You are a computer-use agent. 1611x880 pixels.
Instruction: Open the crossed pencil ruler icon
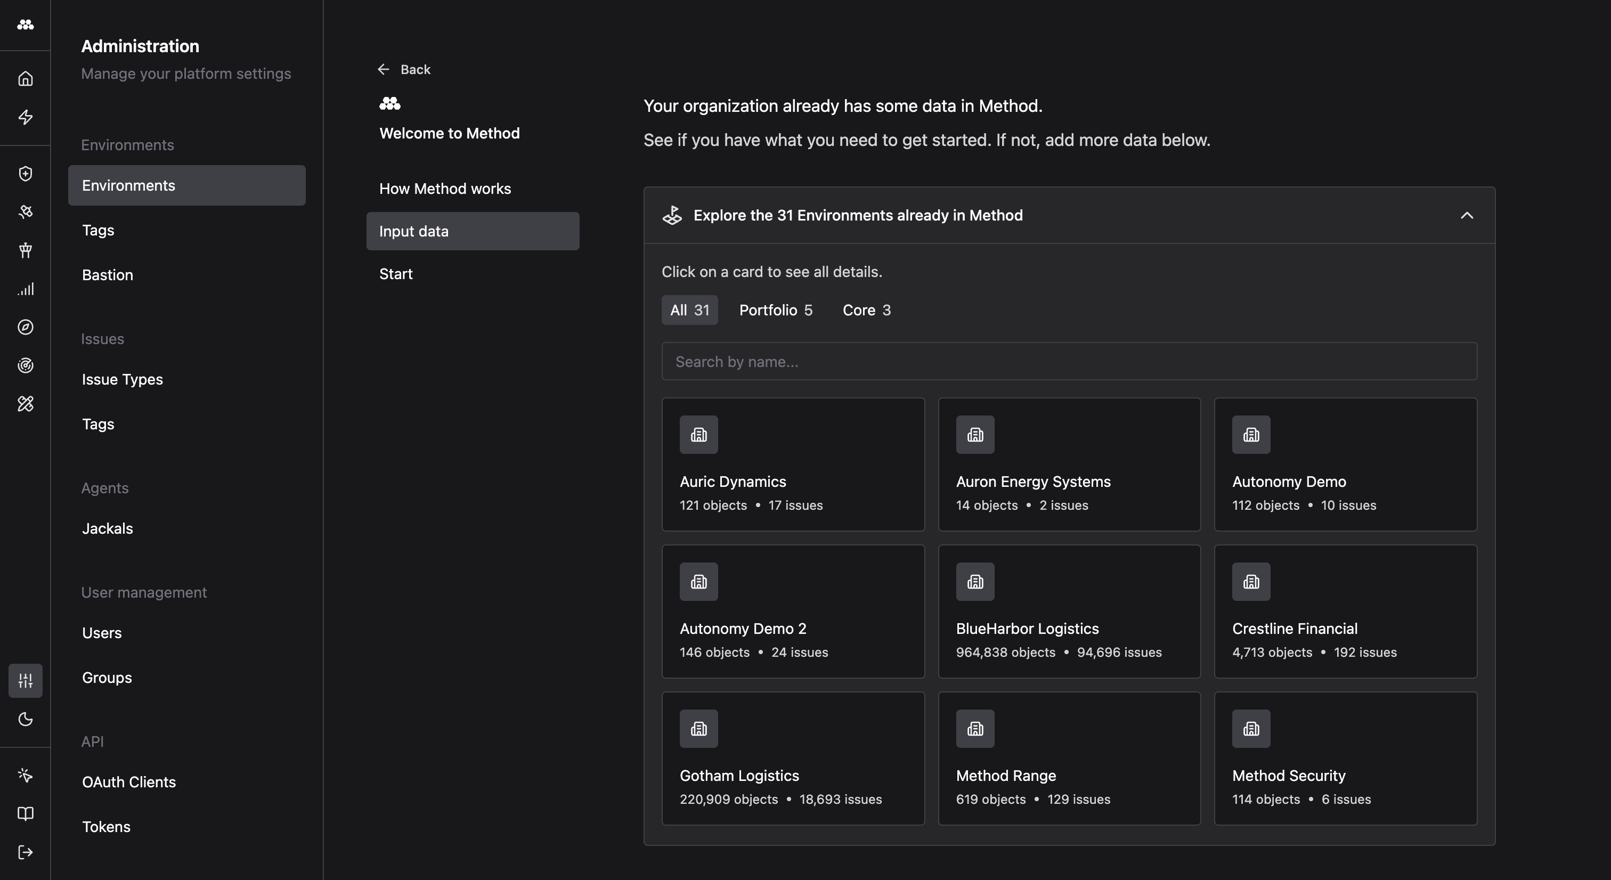[25, 404]
